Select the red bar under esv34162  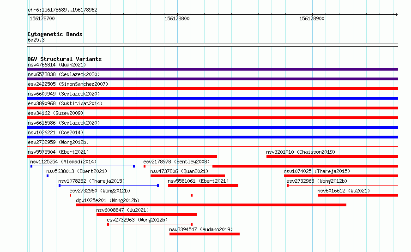click(x=212, y=118)
